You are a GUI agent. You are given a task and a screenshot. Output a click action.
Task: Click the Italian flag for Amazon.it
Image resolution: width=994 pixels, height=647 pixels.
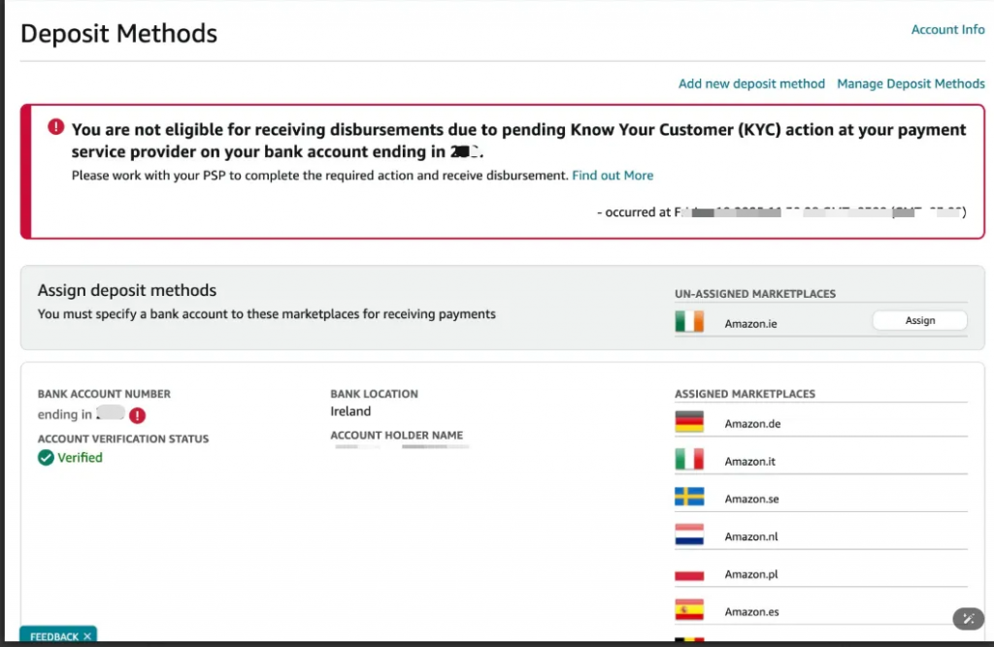pos(689,460)
